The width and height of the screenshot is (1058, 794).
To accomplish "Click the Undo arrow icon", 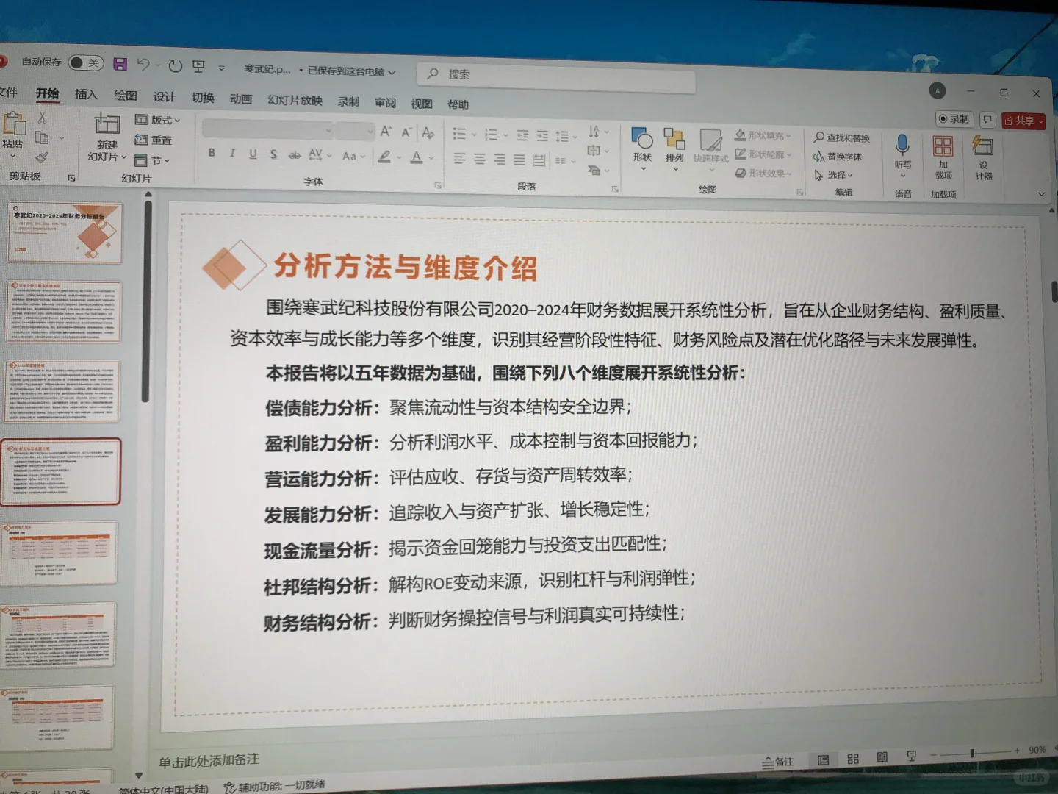I will point(144,65).
